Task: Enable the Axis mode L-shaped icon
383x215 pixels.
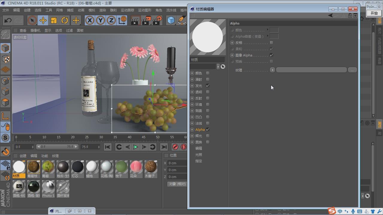Action: point(5,116)
